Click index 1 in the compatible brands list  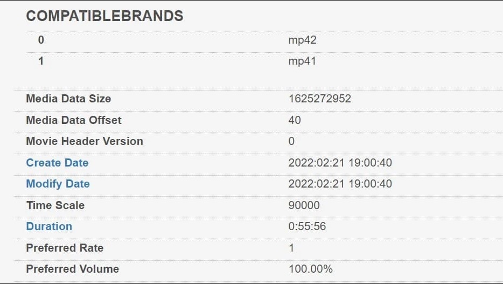41,61
